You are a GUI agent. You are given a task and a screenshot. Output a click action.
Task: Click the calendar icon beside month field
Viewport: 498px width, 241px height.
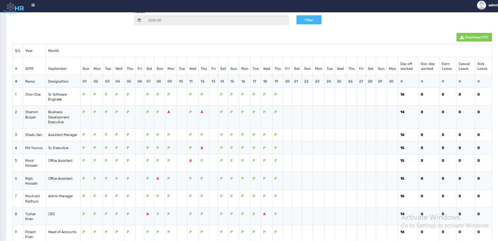139,20
